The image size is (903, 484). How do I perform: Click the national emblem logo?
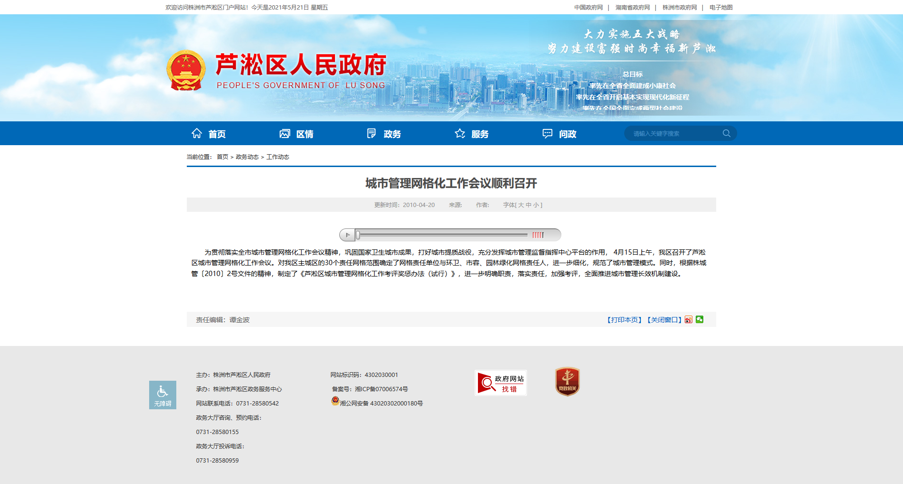coord(186,70)
